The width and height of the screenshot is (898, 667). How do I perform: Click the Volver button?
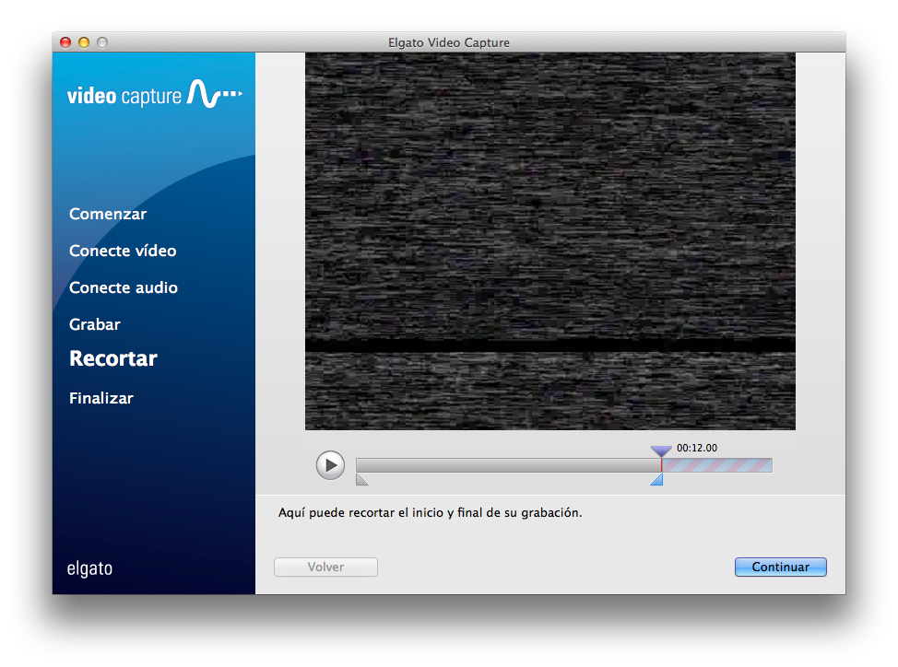[325, 568]
